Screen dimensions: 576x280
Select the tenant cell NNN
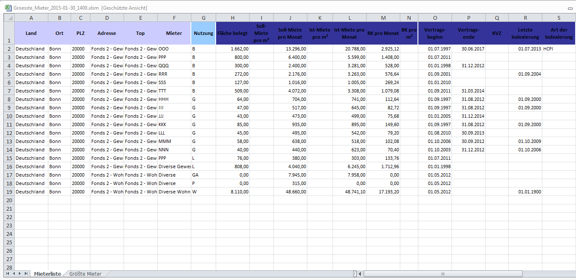click(x=174, y=150)
